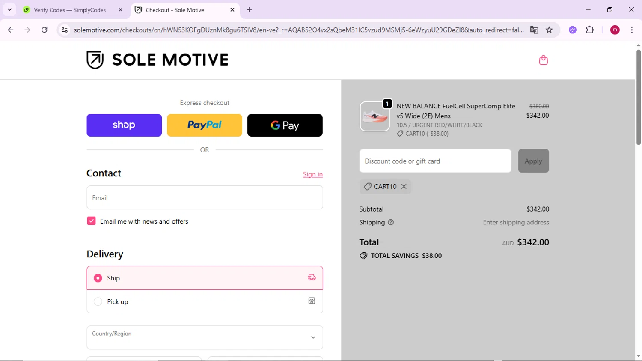Image resolution: width=642 pixels, height=361 pixels.
Task: Click the TOTAL SAVINGS $38.00 text
Action: tap(406, 256)
